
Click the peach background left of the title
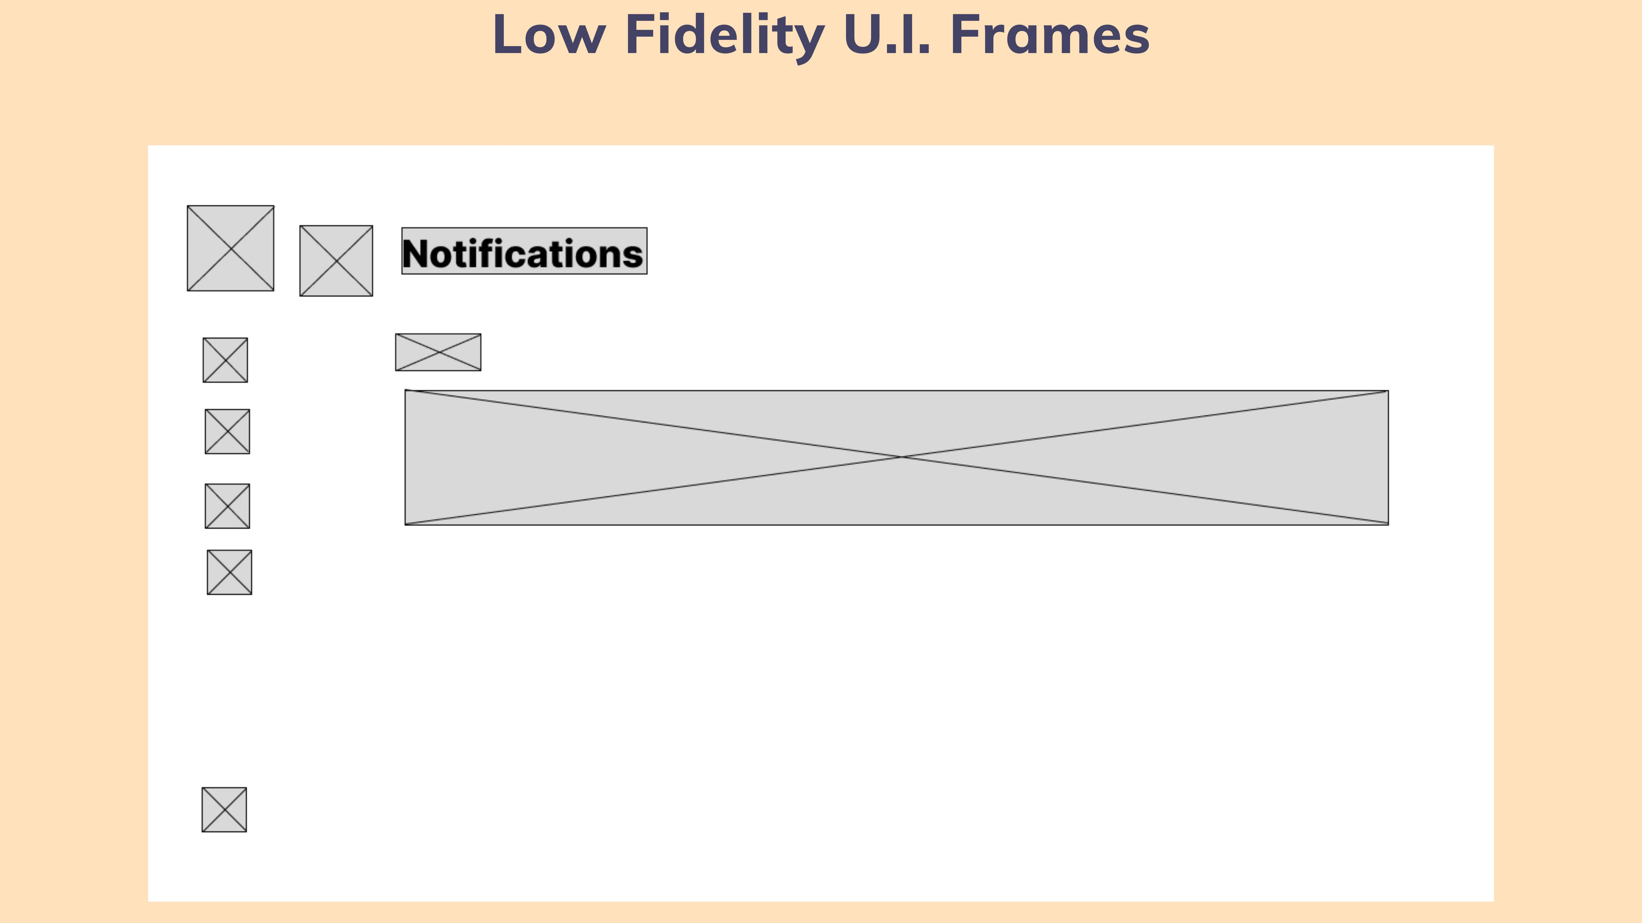(242, 51)
